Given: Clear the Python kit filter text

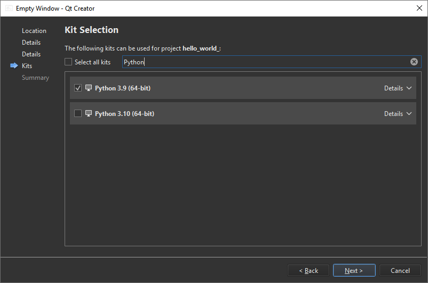Looking at the screenshot, I should [414, 62].
